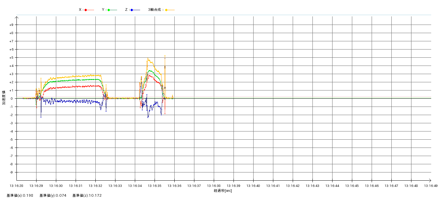Click the blue Z legend marker

[x=132, y=10]
